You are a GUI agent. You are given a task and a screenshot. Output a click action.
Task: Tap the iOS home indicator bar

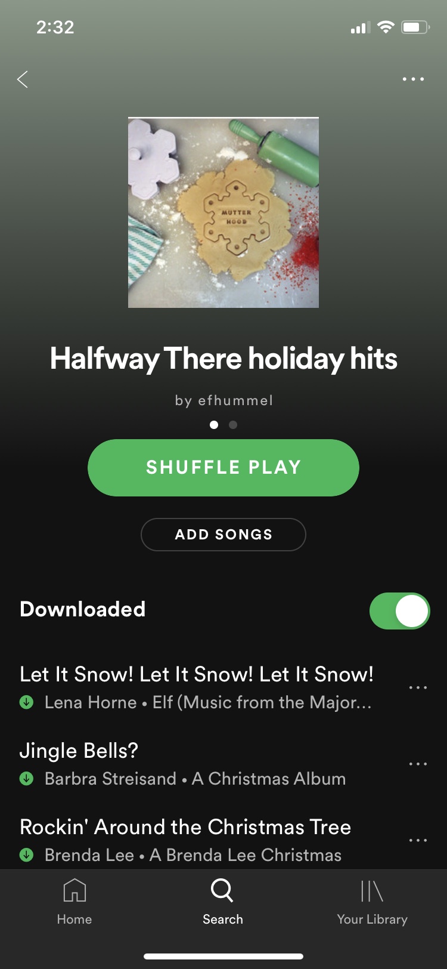pyautogui.click(x=223, y=956)
